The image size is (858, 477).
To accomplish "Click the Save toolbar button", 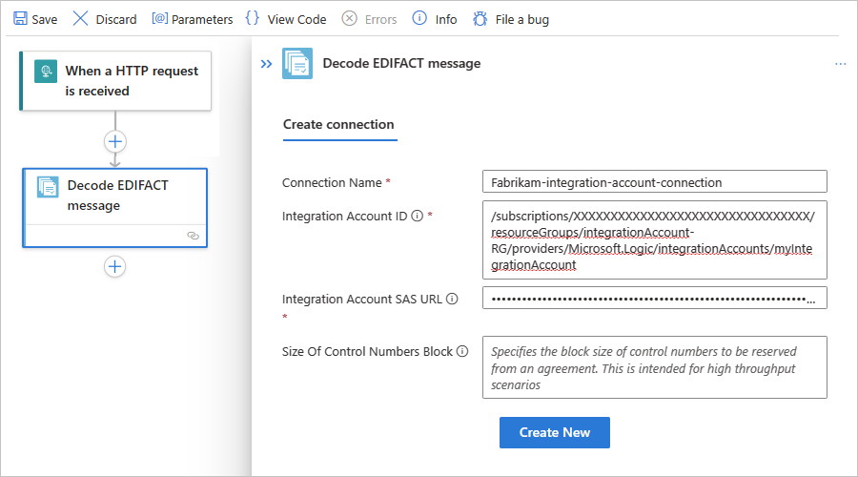I will tap(35, 19).
